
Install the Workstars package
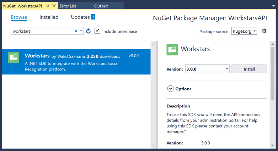pyautogui.click(x=249, y=69)
